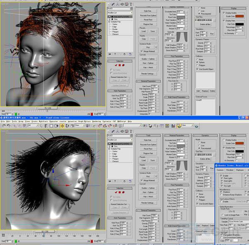This screenshot has height=245, width=249.
Task: Click Delete all files in the lower Dynamics rollout
Action: click(205, 159)
